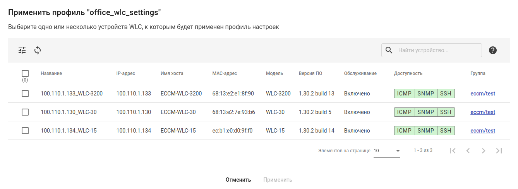Go to the first page

click(453, 151)
